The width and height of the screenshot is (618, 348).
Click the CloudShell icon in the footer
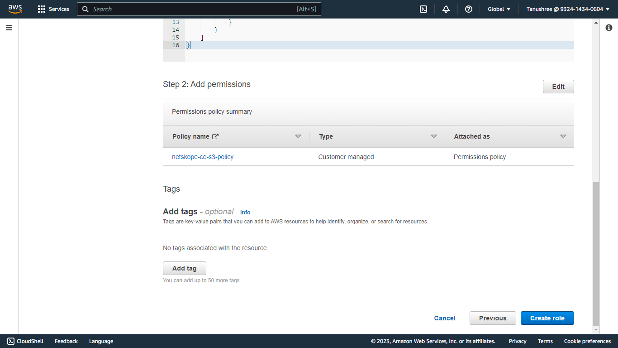point(11,341)
